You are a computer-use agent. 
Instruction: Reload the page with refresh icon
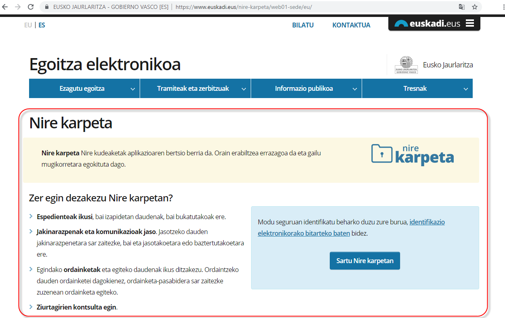(x=31, y=7)
